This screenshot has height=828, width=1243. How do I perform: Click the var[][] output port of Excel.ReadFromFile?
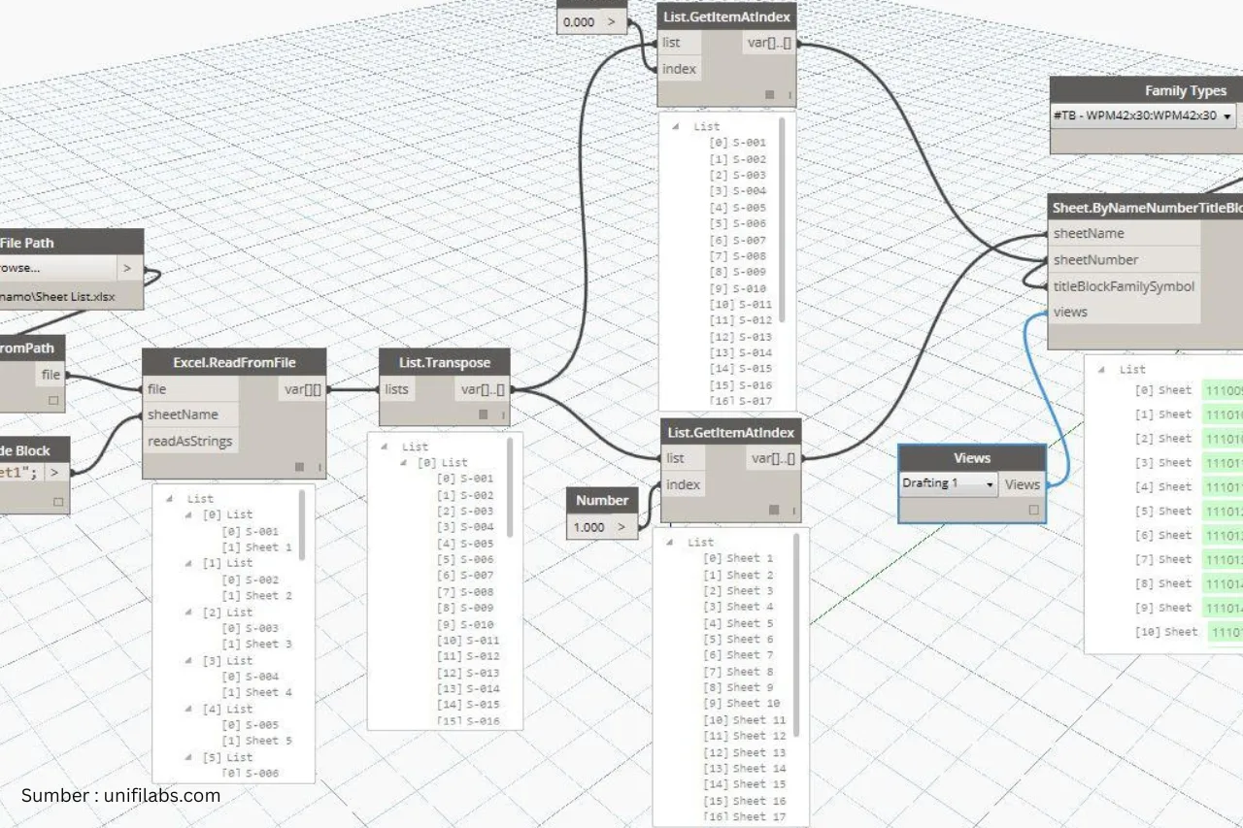[302, 389]
